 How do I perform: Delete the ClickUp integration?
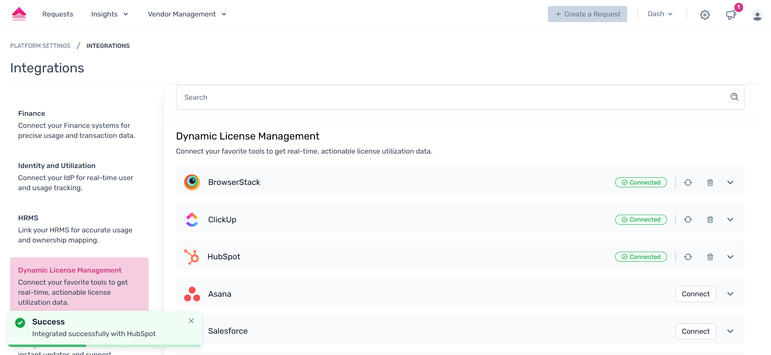pyautogui.click(x=710, y=220)
